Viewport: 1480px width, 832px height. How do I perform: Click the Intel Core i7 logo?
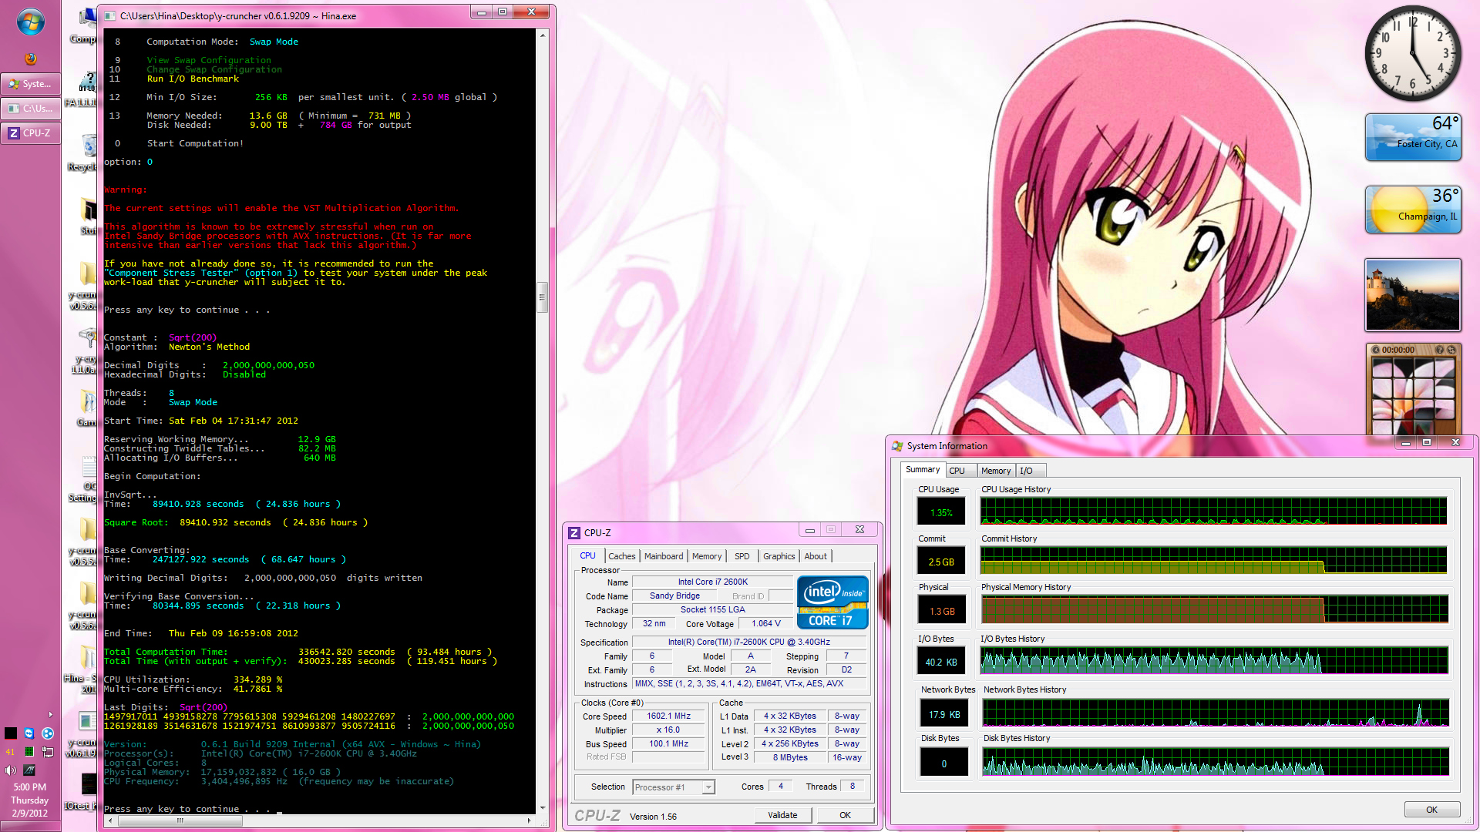(832, 602)
